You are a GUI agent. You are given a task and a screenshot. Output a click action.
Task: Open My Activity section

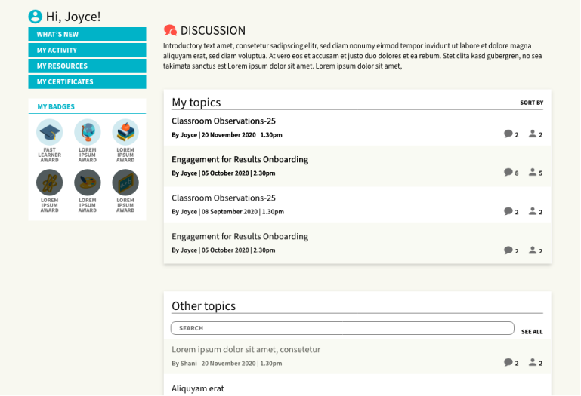click(x=87, y=51)
